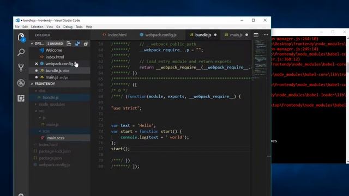Viewport: 349px width, 196px height.
Task: Open the Edit menu
Action: (x=25, y=27)
